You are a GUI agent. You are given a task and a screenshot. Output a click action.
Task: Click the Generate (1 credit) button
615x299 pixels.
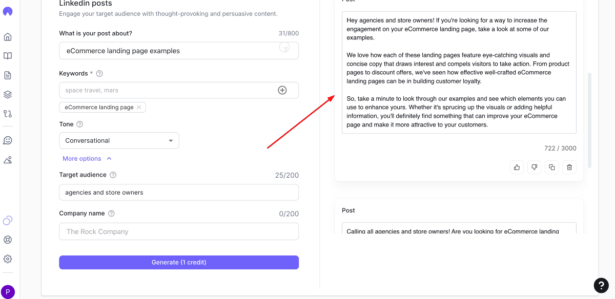point(179,262)
